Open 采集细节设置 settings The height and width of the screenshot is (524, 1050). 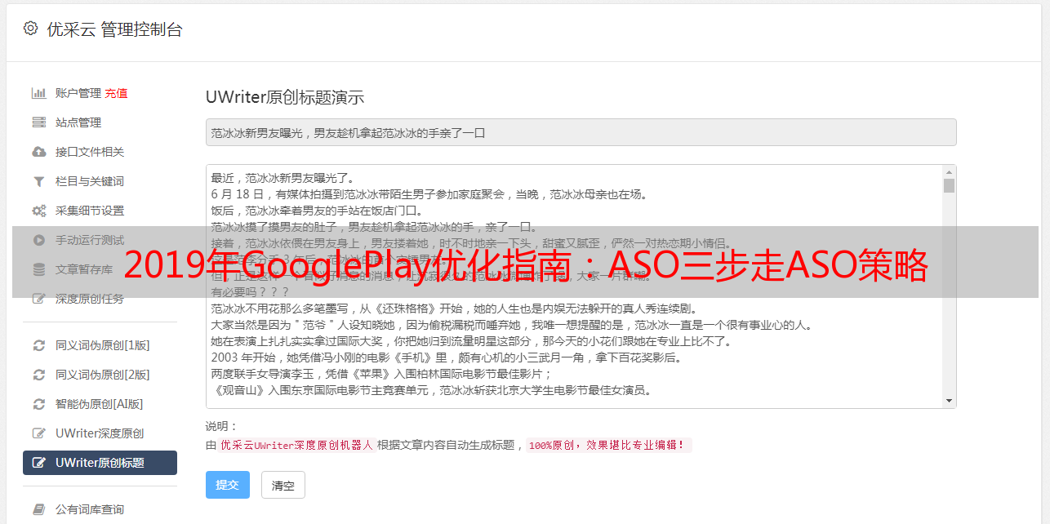click(90, 211)
